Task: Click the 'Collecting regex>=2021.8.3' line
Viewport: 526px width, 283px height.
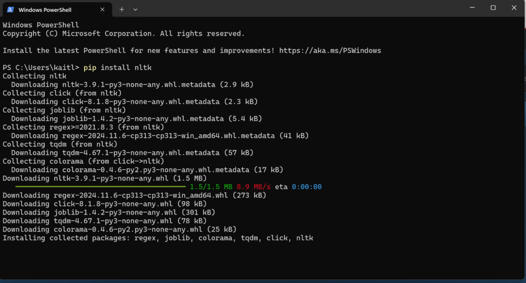Action: pos(83,127)
